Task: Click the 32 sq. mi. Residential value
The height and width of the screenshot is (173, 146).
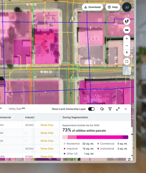Action: coord(88,144)
